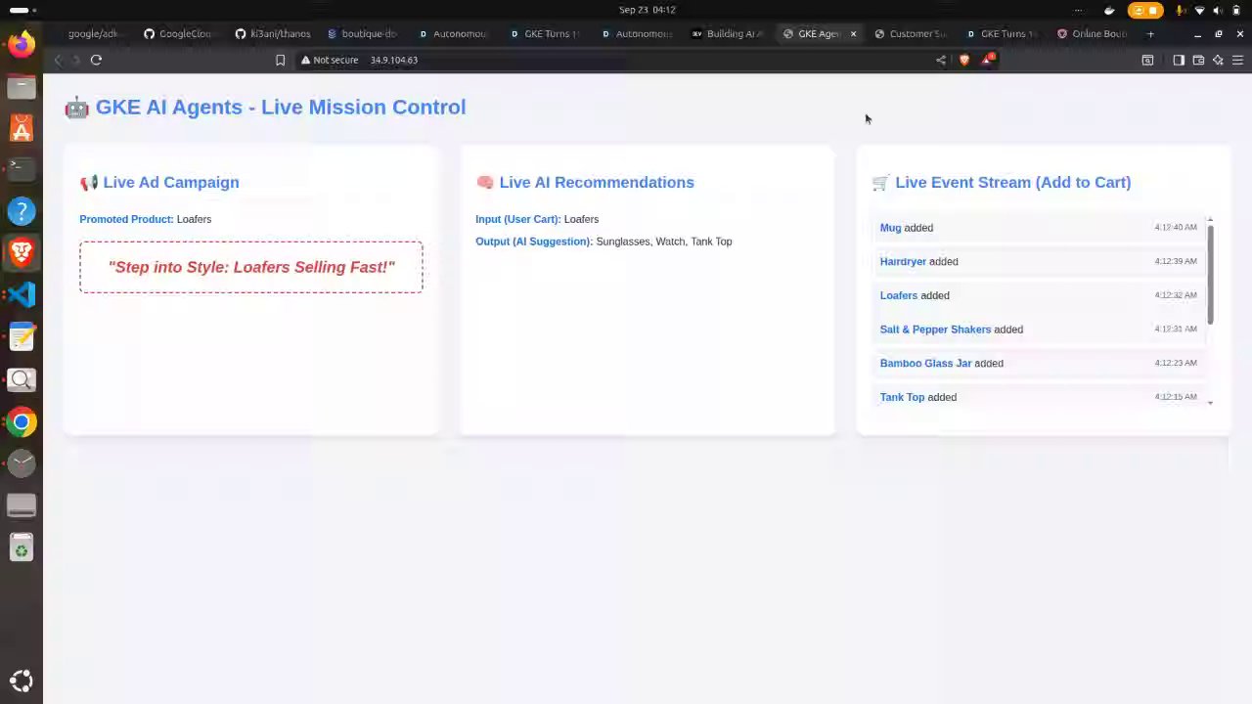Launch Google Chrome from dock

(x=22, y=421)
